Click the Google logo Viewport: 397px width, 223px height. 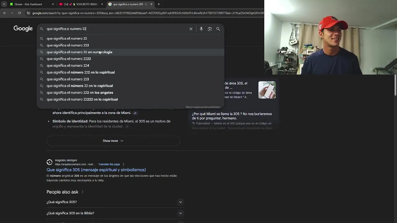23,28
